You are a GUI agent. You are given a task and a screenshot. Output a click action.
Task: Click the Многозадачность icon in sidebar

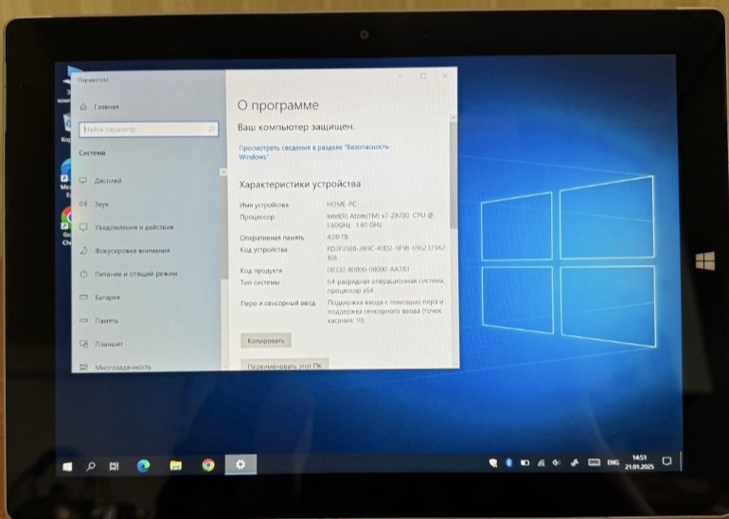(x=83, y=367)
